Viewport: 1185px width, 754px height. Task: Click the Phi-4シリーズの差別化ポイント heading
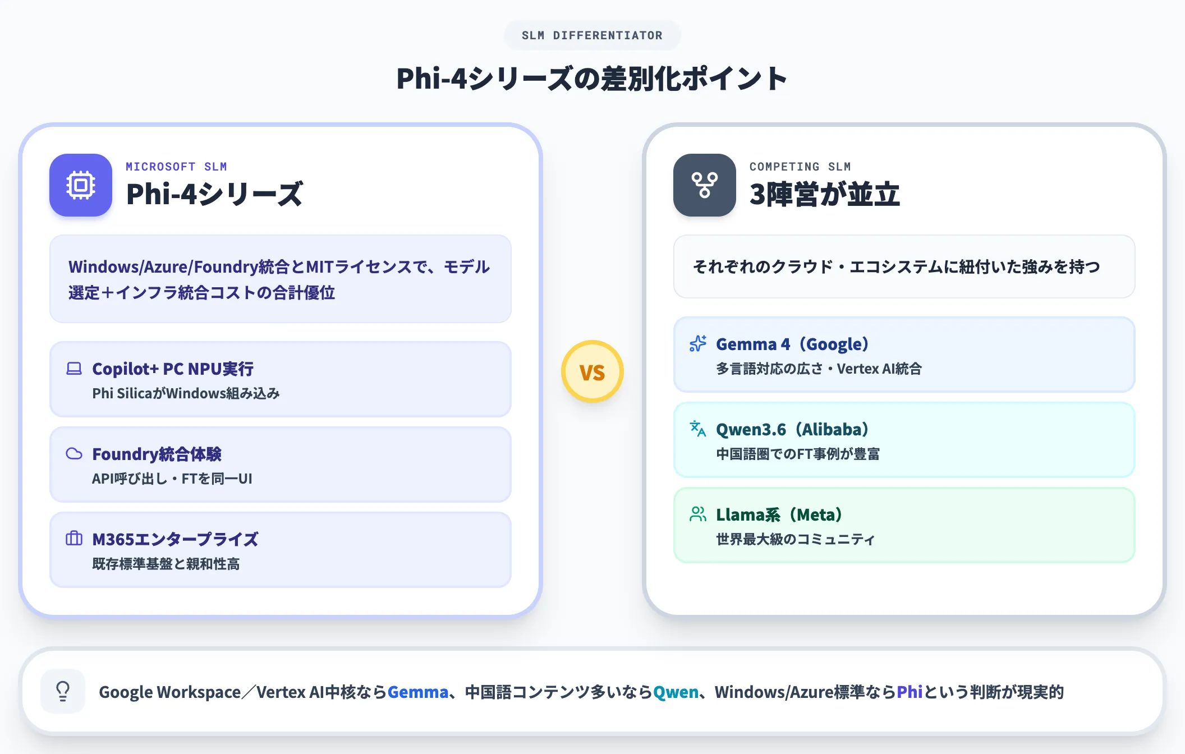592,79
